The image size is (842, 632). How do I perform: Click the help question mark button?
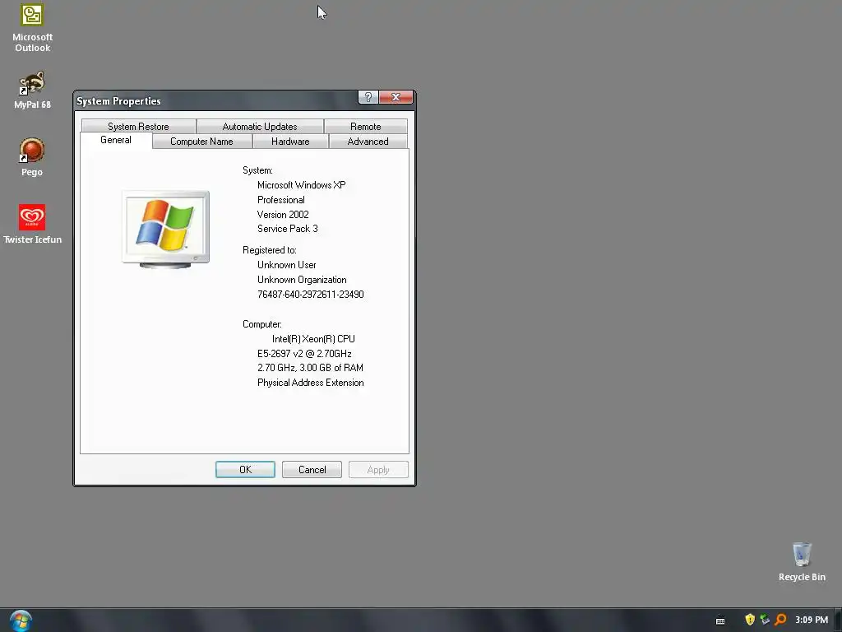(x=368, y=97)
